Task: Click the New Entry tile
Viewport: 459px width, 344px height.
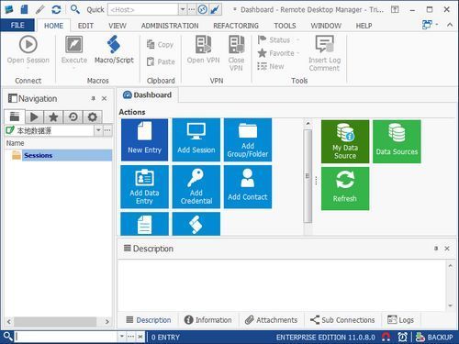Action: click(x=144, y=139)
